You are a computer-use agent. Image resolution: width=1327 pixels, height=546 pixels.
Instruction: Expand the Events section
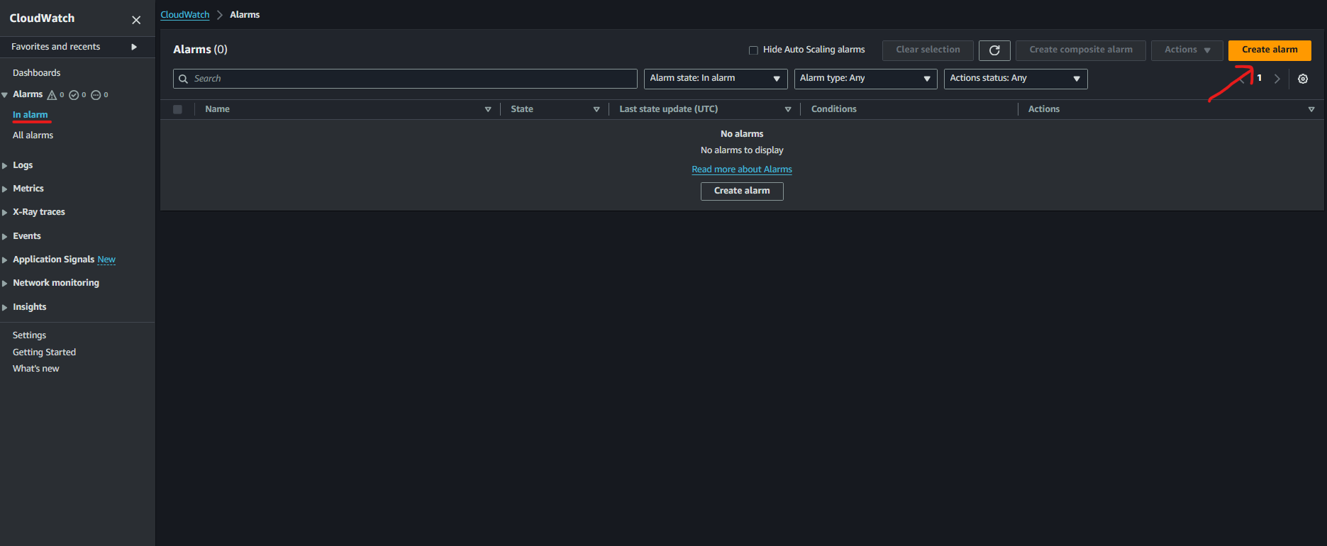coord(5,237)
